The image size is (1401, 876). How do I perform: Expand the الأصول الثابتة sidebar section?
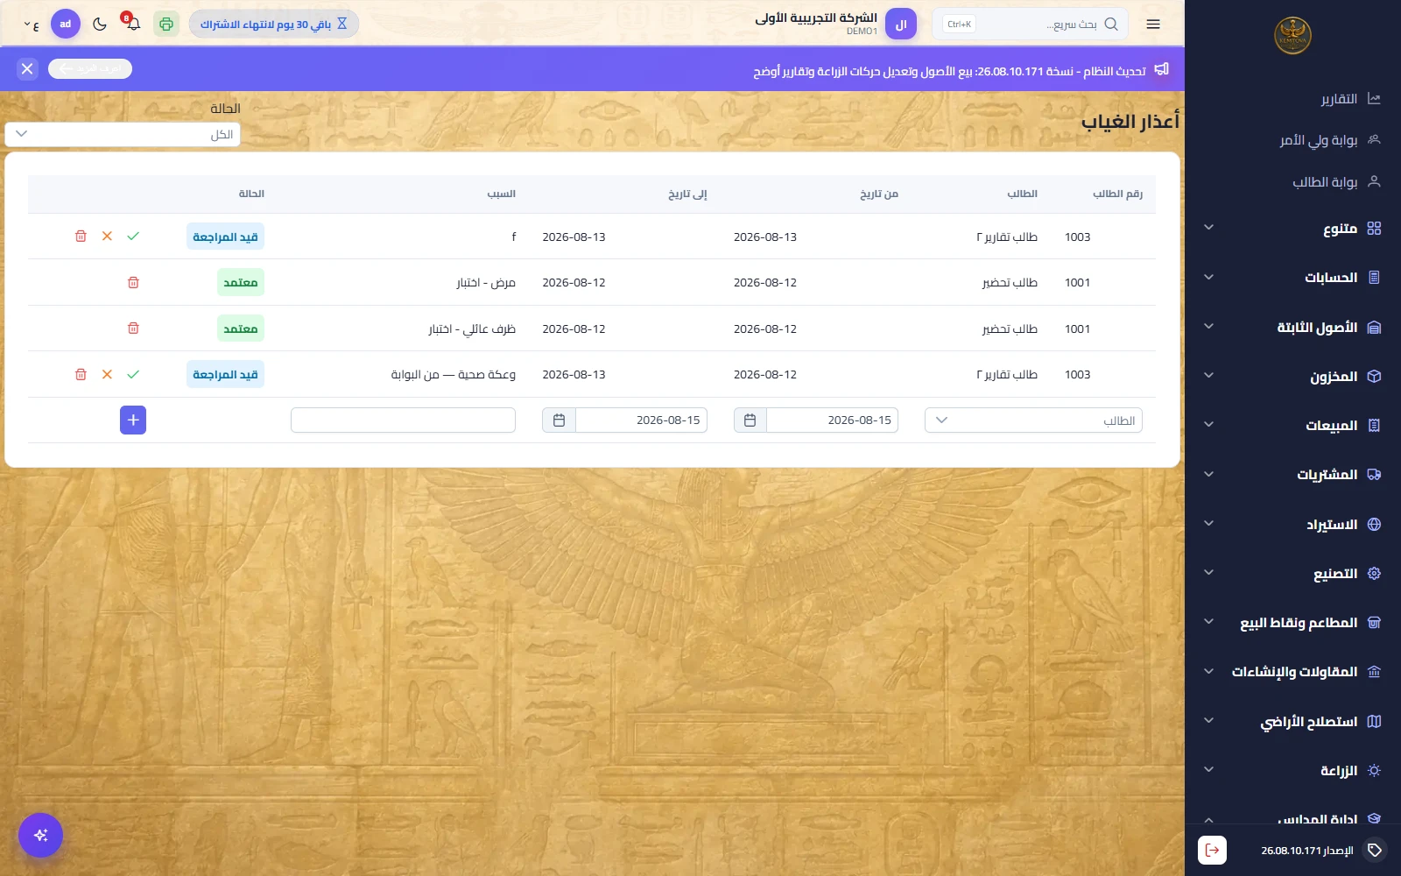[x=1292, y=327]
